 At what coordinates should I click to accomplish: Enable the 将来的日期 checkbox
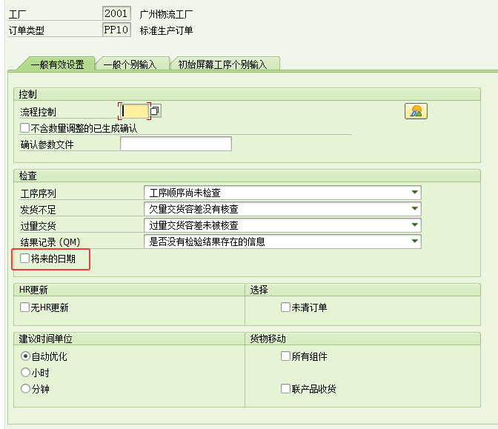[25, 259]
